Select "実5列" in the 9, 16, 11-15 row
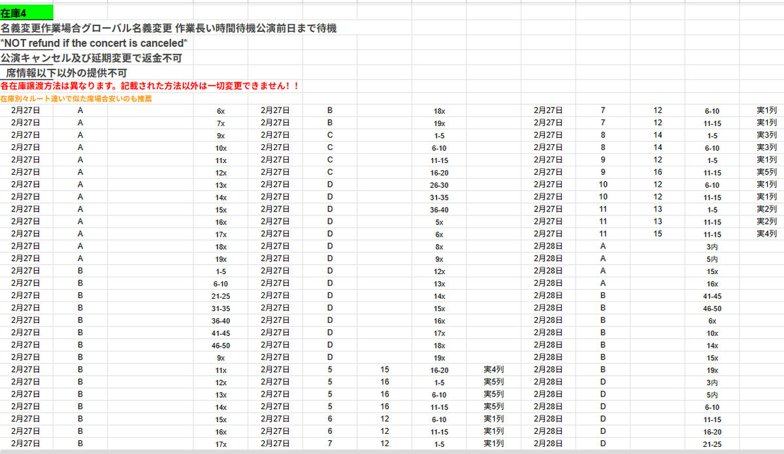This screenshot has width=784, height=454. tap(766, 173)
